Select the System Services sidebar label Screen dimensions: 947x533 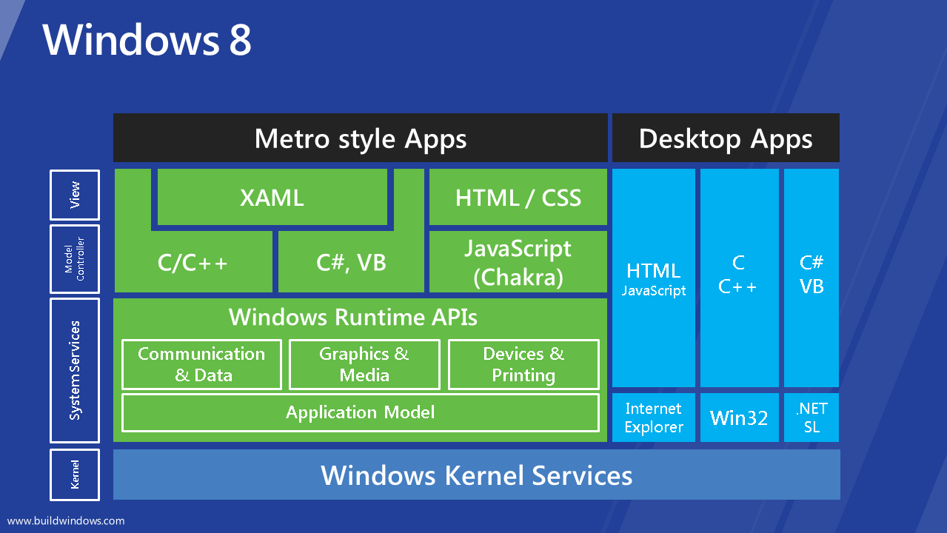click(74, 370)
